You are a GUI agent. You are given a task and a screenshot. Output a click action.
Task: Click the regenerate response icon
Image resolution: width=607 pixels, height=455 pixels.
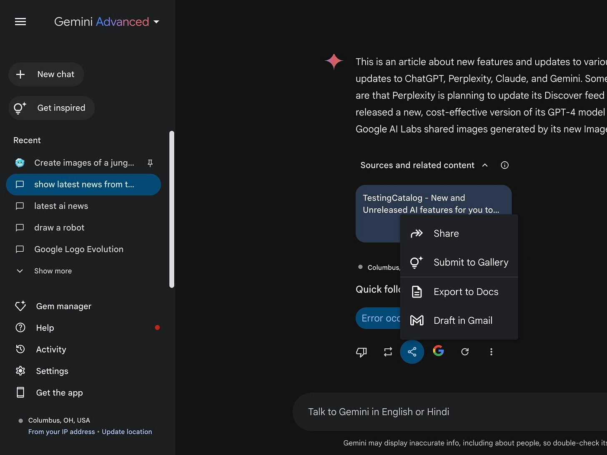pyautogui.click(x=465, y=352)
